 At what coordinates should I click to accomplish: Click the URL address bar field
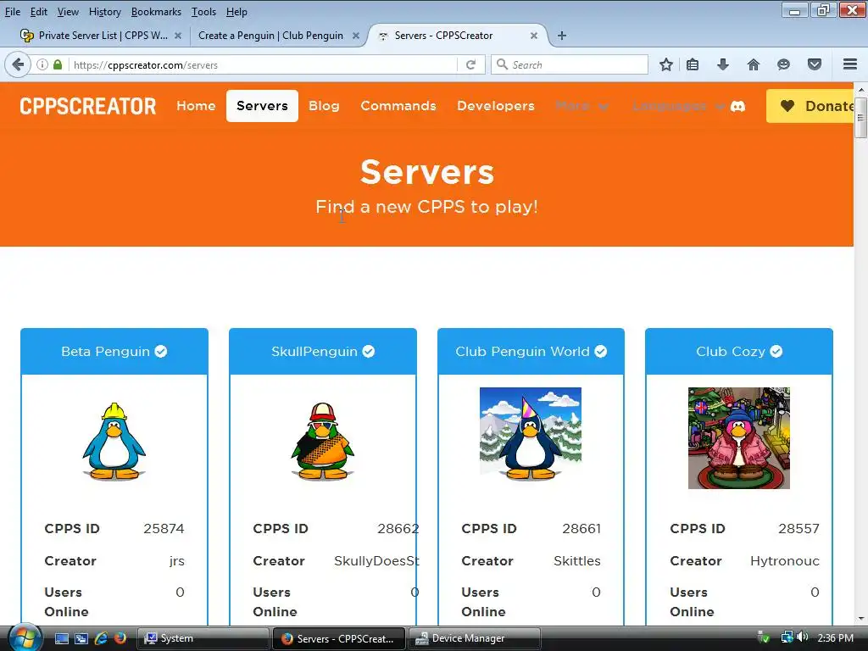(x=263, y=64)
